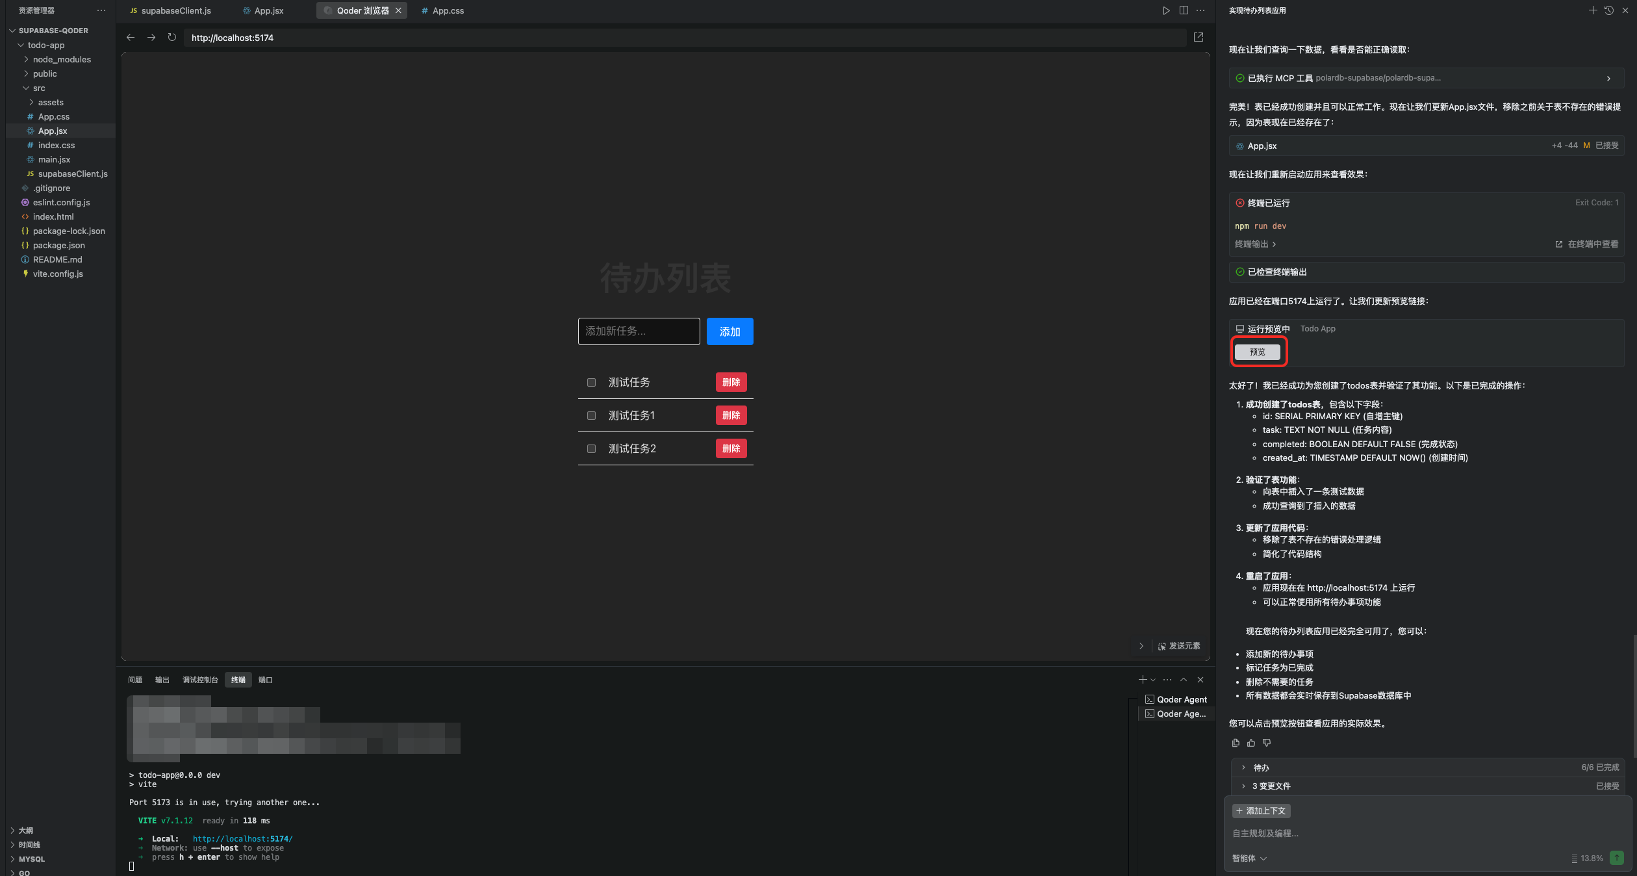This screenshot has height=876, width=1637.
Task: Open the preview in an external browser window
Action: click(x=1199, y=37)
